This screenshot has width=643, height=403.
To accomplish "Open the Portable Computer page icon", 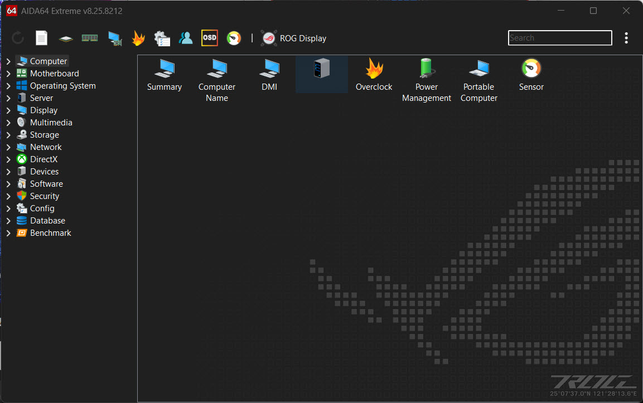I will [478, 69].
